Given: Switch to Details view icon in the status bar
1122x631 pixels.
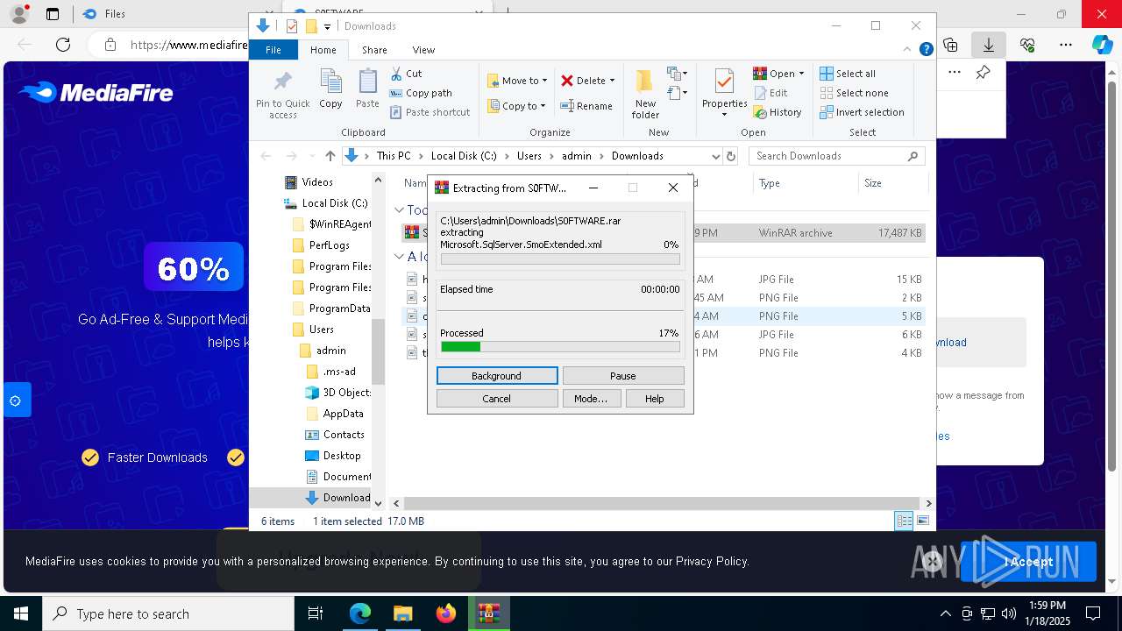Looking at the screenshot, I should pos(904,521).
